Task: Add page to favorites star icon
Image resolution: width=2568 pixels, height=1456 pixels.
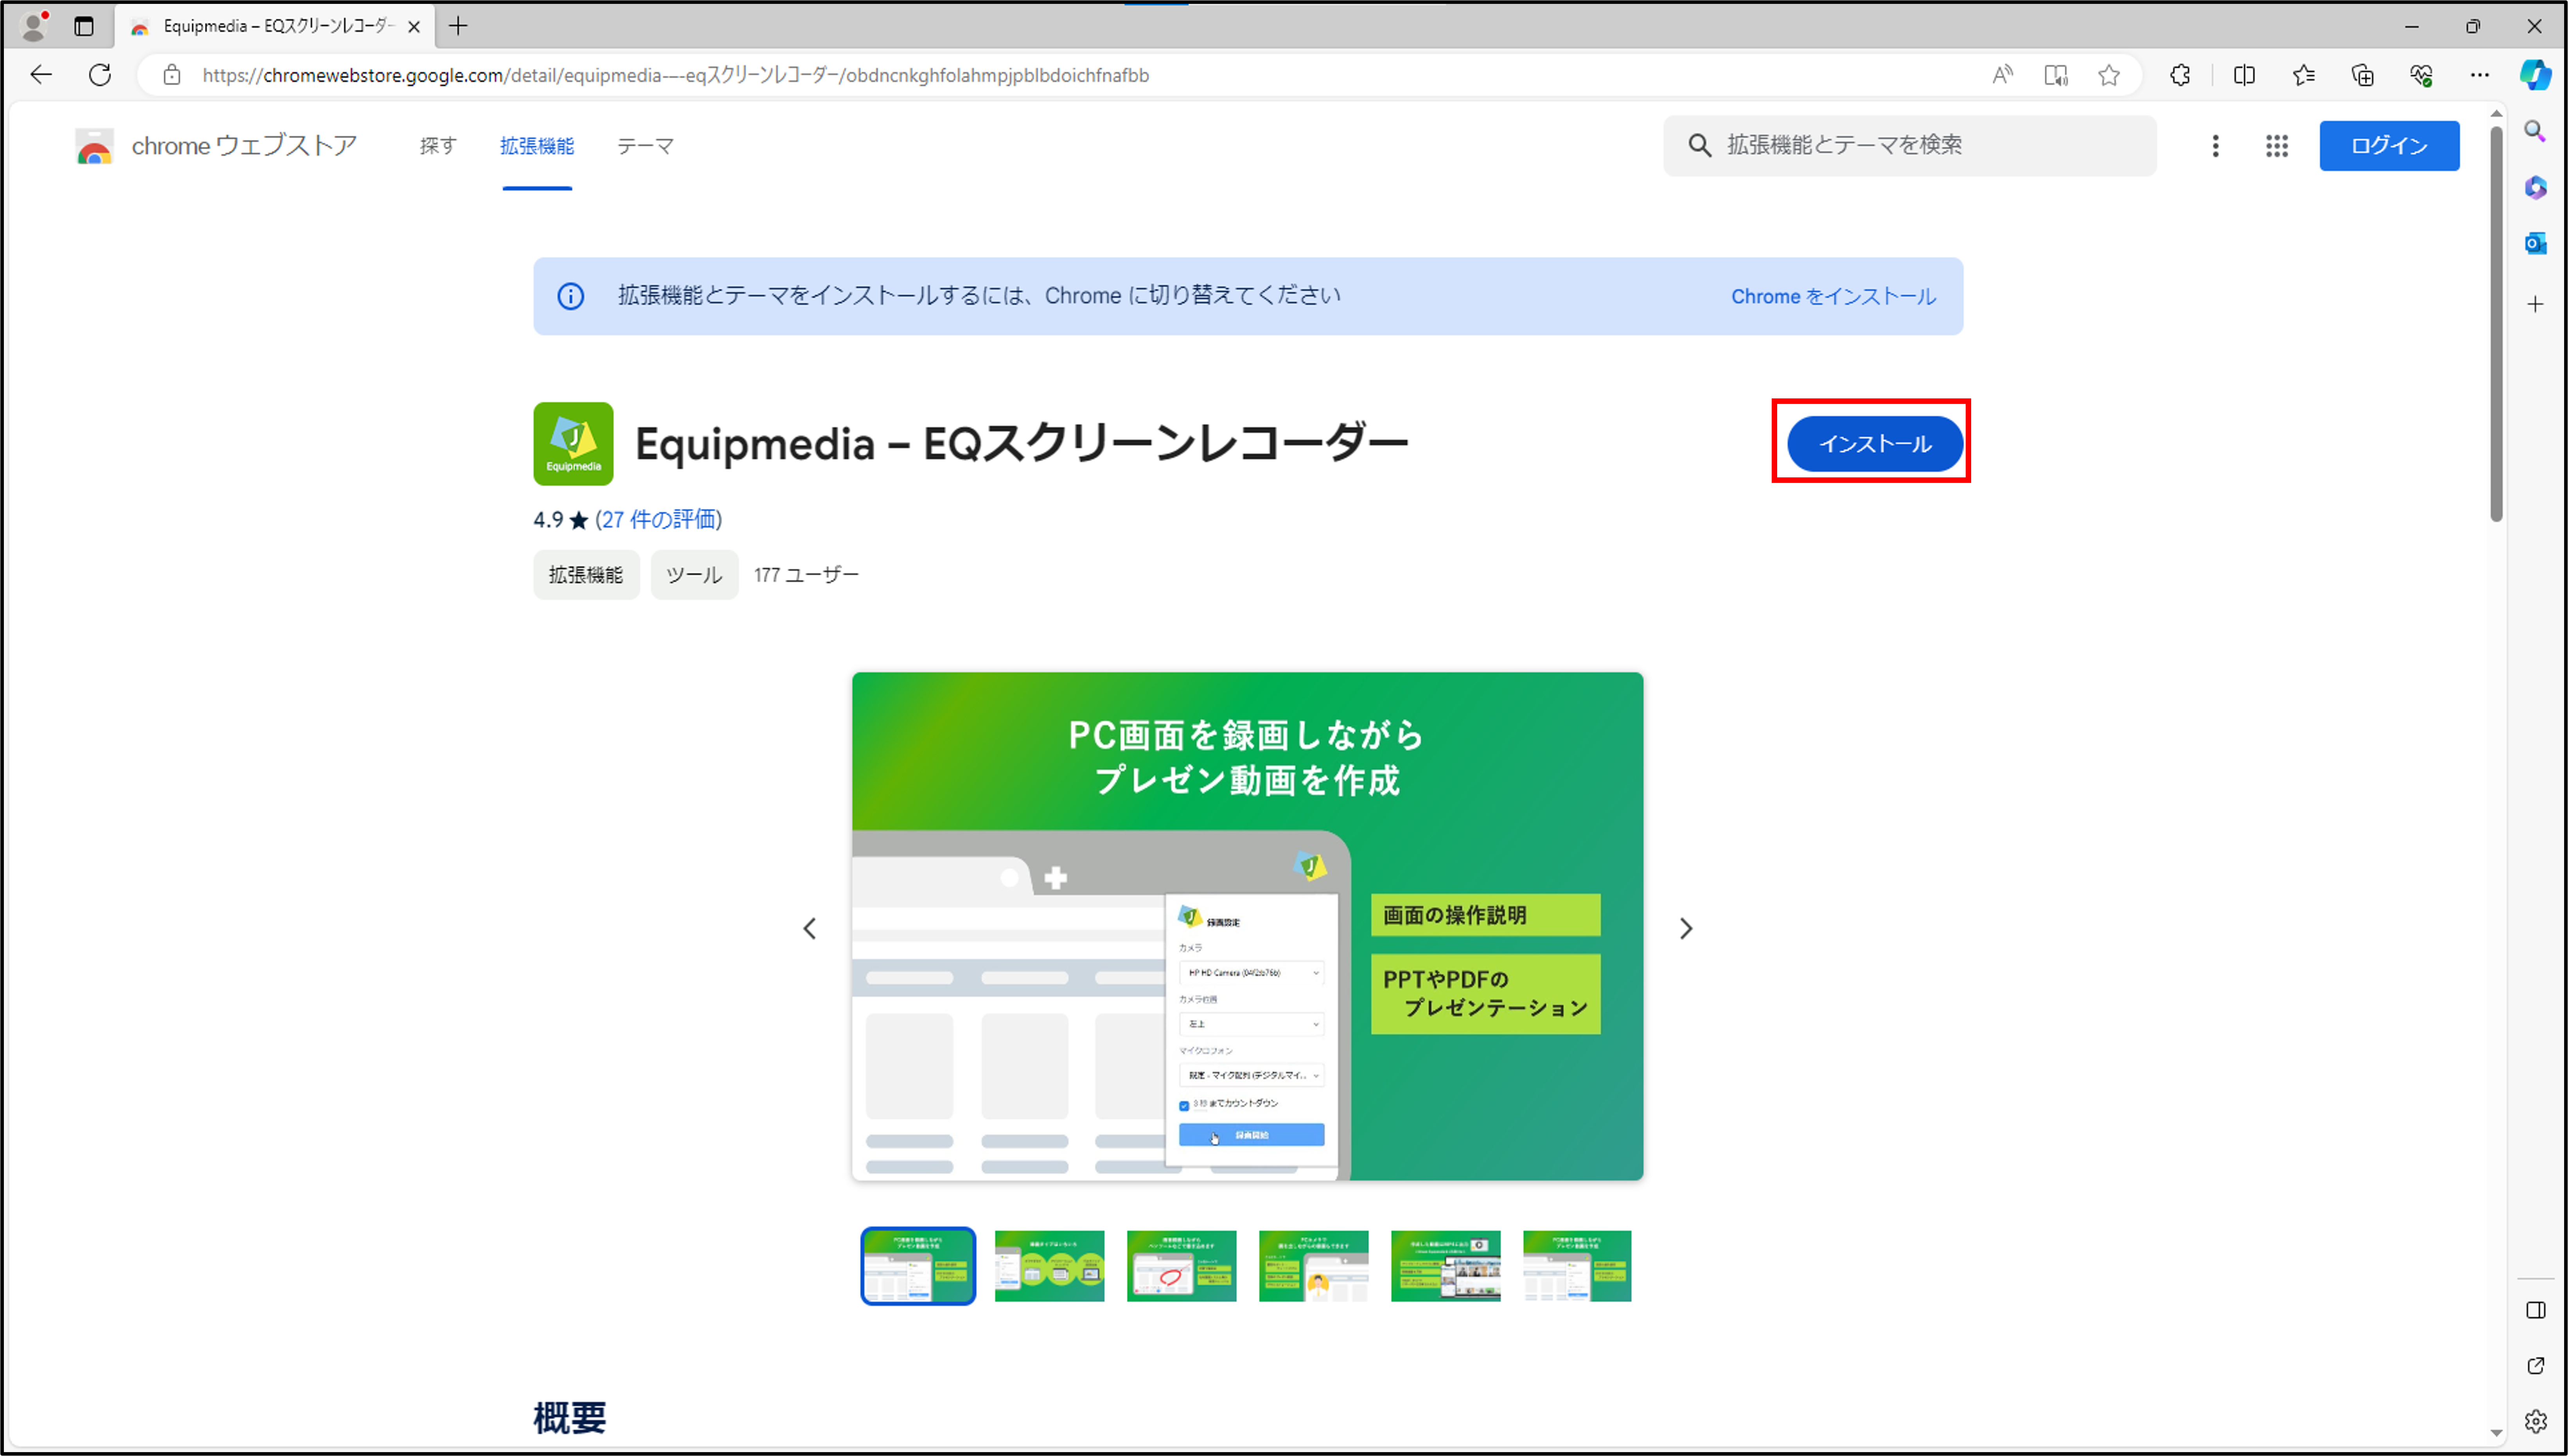Action: point(2109,75)
